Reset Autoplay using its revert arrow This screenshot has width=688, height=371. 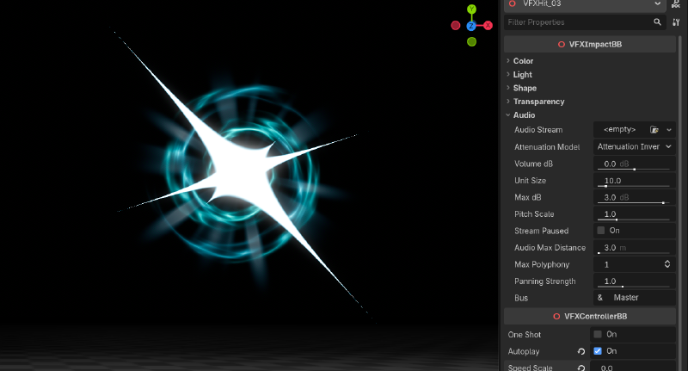coord(581,351)
